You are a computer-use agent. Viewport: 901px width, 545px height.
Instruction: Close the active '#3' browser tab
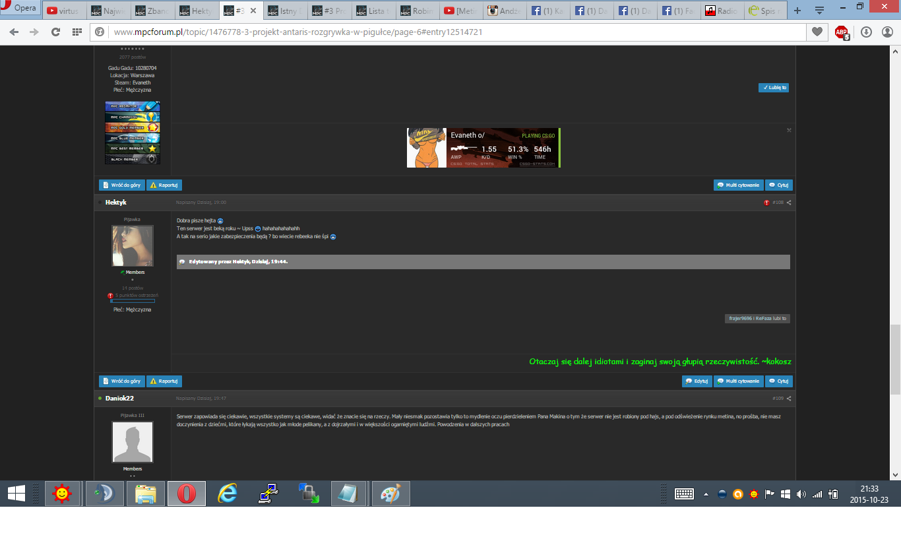[x=253, y=11]
